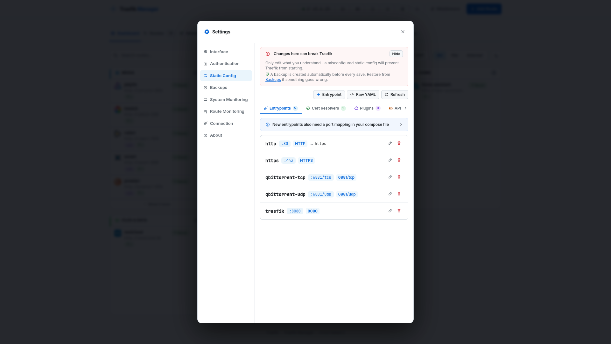Click the :443 port badge
The image size is (611, 344).
pyautogui.click(x=288, y=161)
